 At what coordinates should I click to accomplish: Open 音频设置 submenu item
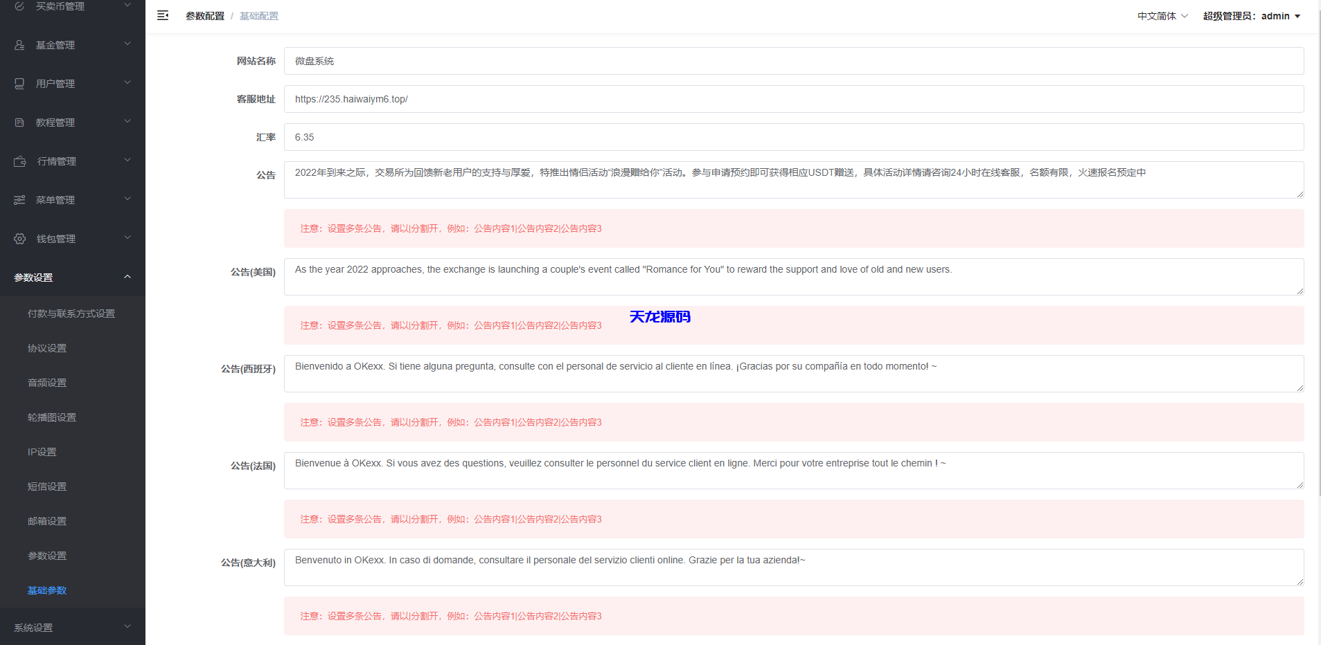47,383
